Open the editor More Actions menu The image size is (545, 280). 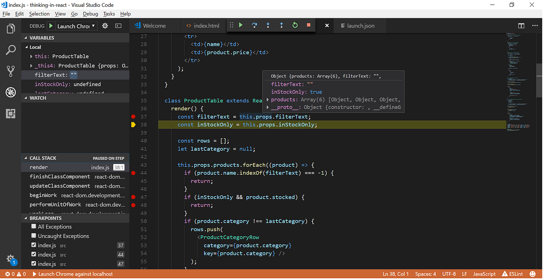pos(534,26)
